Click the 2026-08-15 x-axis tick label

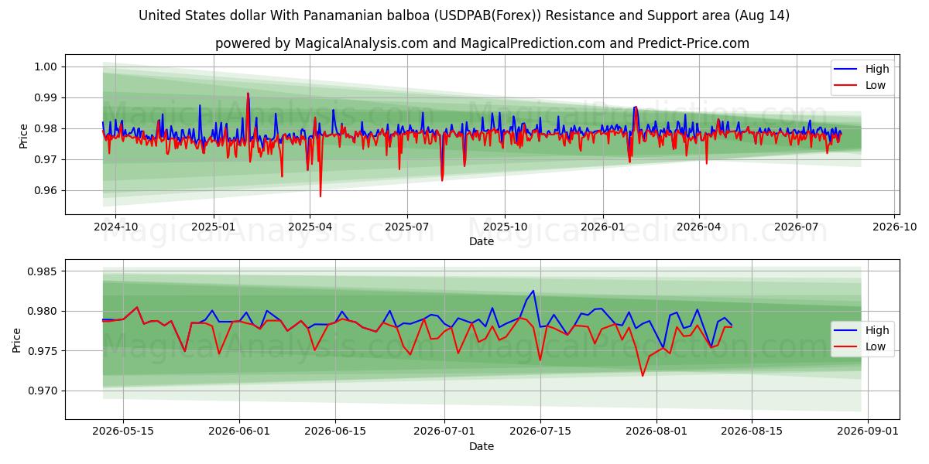753,432
